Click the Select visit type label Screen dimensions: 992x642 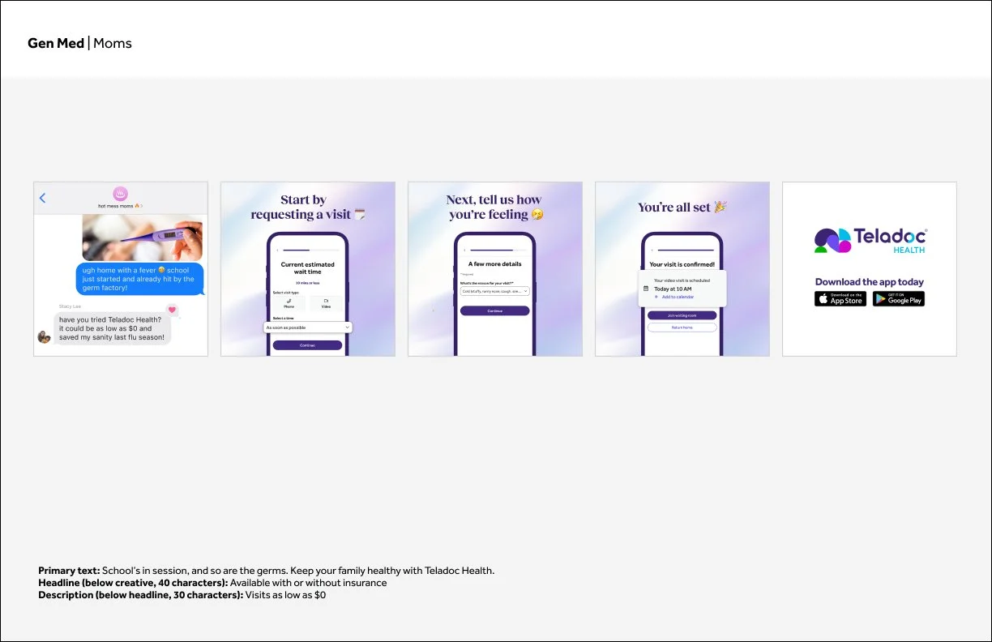[x=287, y=292]
